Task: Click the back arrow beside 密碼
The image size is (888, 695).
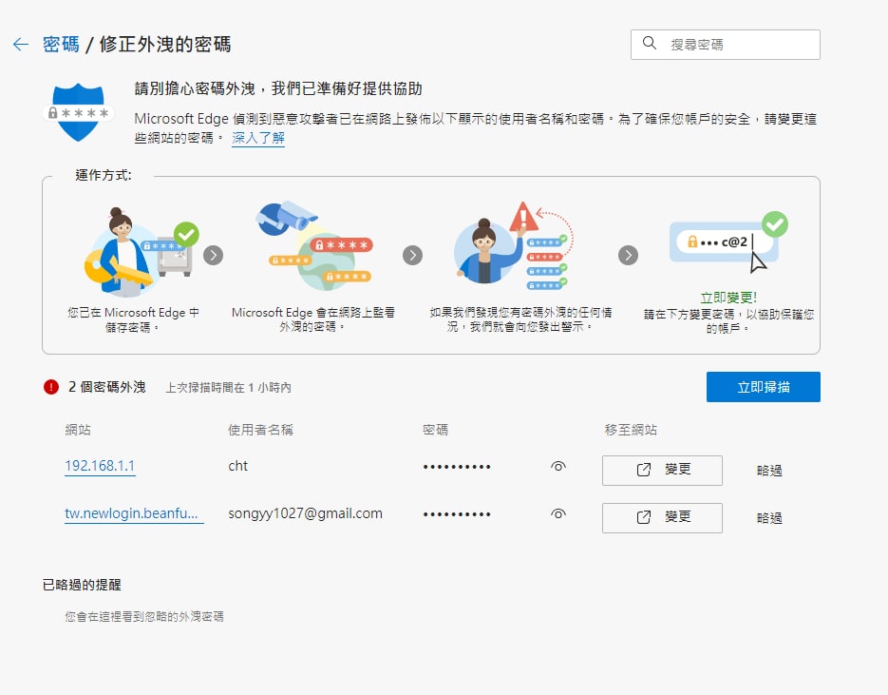Action: [x=21, y=45]
